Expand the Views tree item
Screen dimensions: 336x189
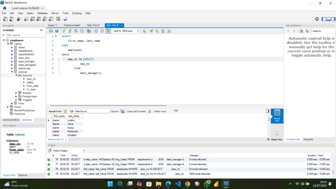[7, 107]
